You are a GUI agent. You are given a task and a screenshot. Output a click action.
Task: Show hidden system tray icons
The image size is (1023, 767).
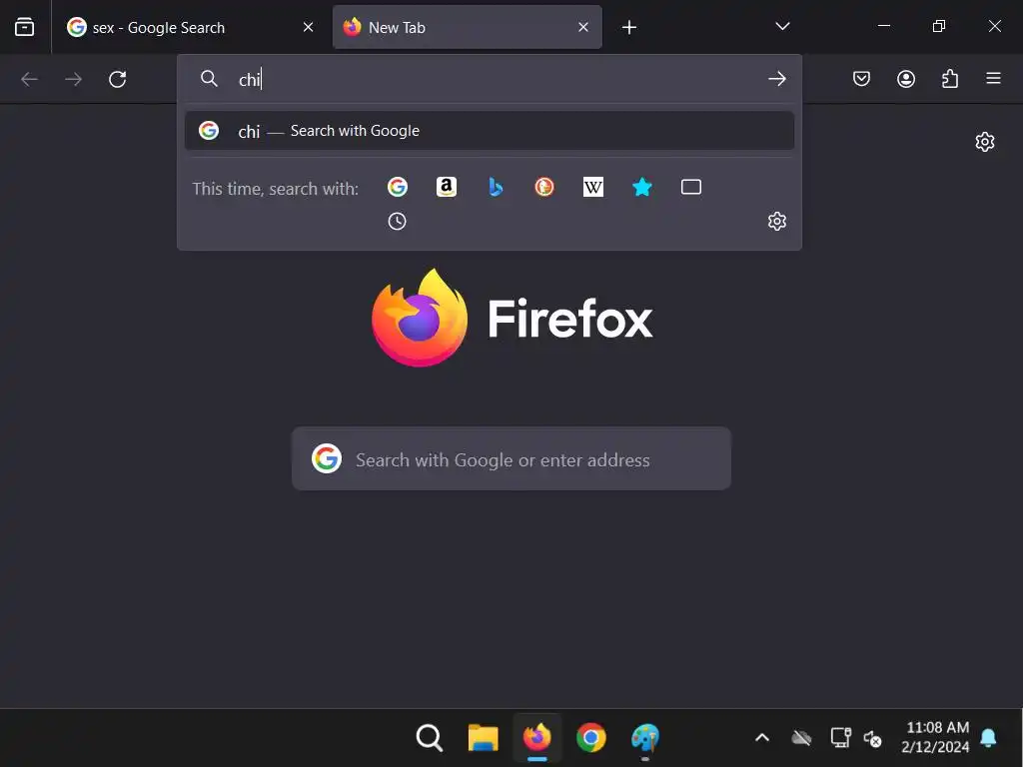pos(762,738)
